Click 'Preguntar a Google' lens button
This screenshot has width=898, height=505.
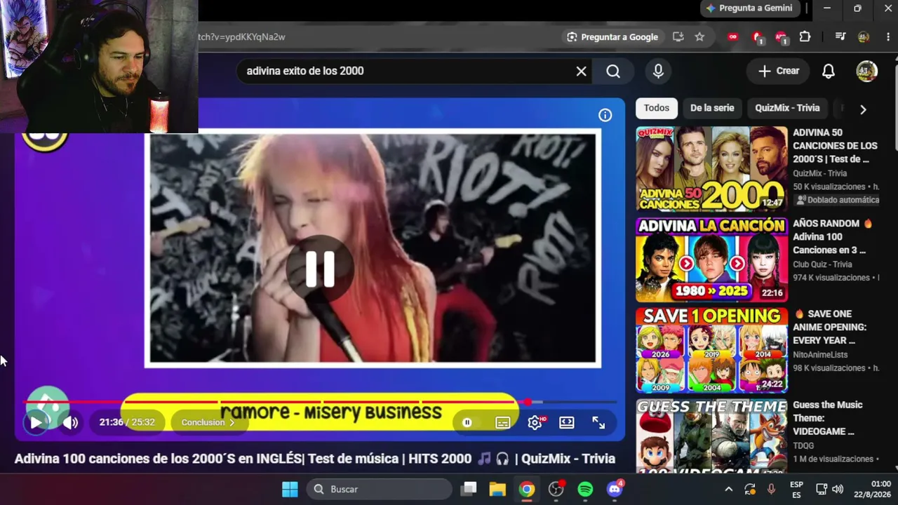pos(613,37)
